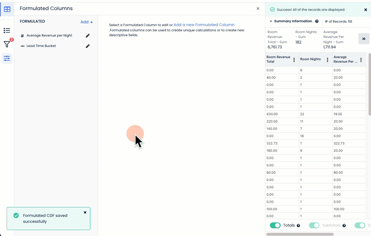Viewport: 371px width, 236px height.
Task: Click Add a new Formulated Column link
Action: click(204, 25)
